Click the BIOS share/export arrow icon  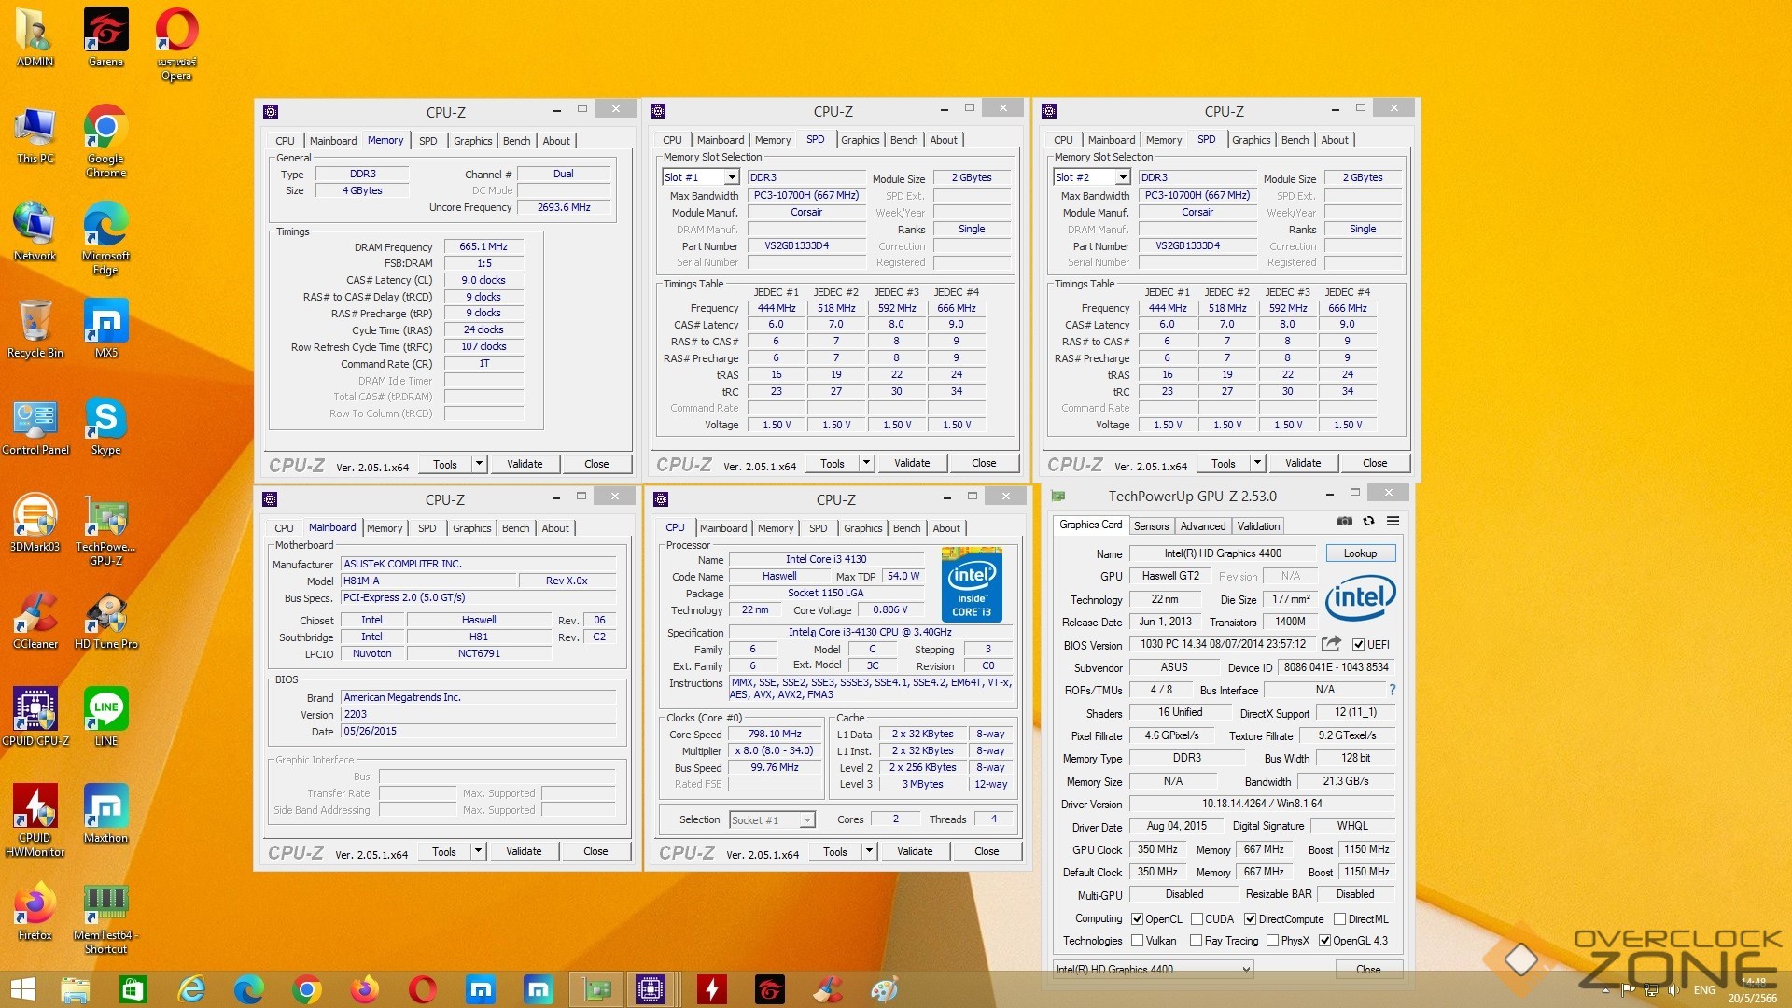pyautogui.click(x=1331, y=644)
